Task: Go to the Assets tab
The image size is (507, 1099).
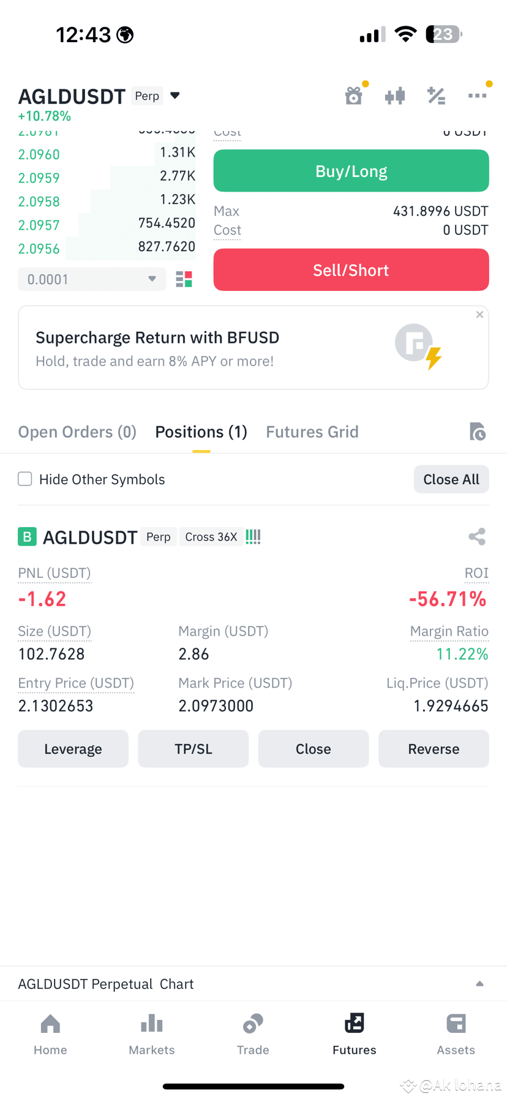Action: click(x=456, y=1034)
